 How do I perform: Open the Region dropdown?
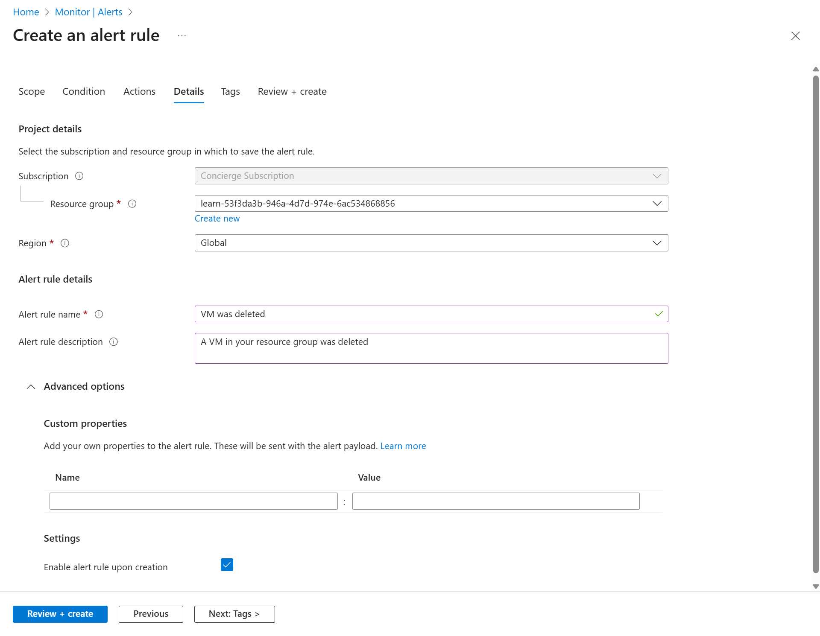[x=431, y=243]
